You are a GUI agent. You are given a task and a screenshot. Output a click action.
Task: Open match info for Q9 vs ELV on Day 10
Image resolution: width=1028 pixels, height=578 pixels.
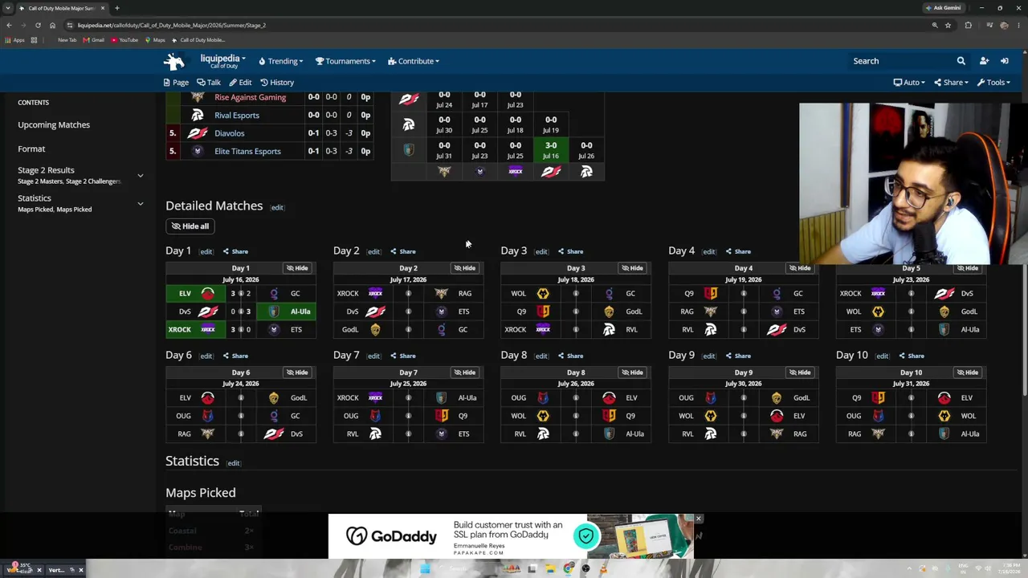912,398
